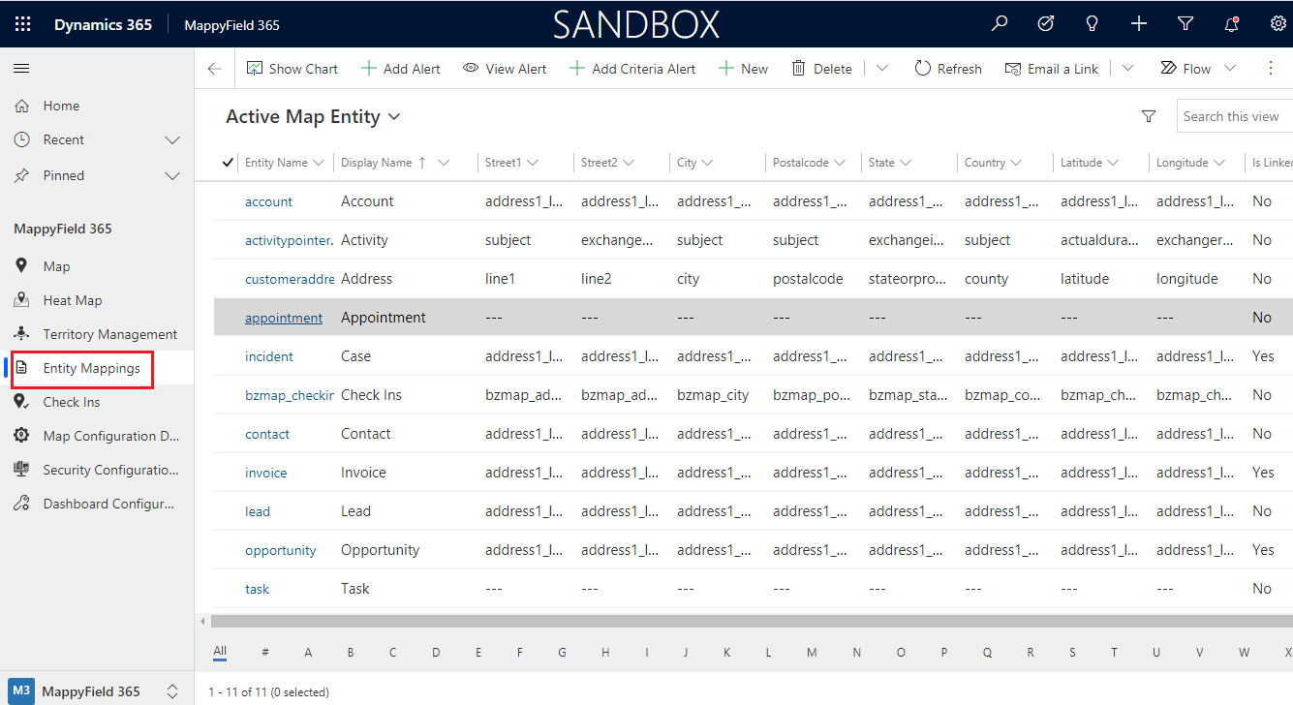Collapse the site map hamburger menu
The width and height of the screenshot is (1293, 705).
(21, 68)
